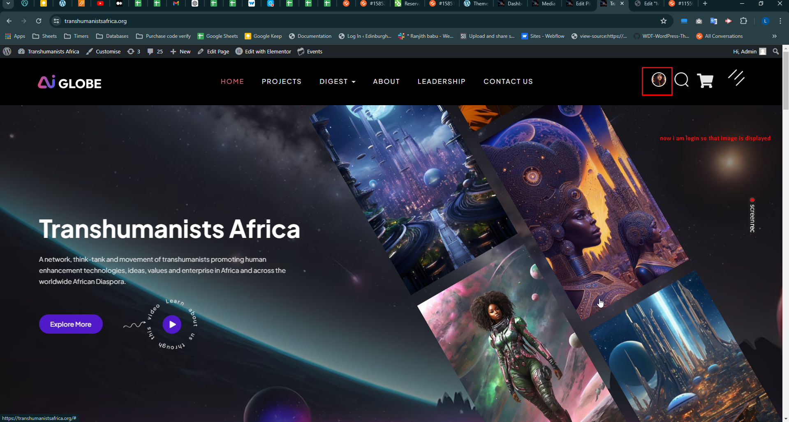
Task: Click the page vertical scrollbar thumb
Action: point(786,80)
